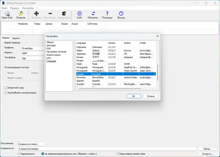Select the Italian language row
The height and width of the screenshot is (157, 220).
116,51
